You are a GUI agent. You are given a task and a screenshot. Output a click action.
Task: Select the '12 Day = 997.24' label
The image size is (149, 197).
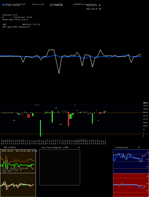click(x=12, y=6)
